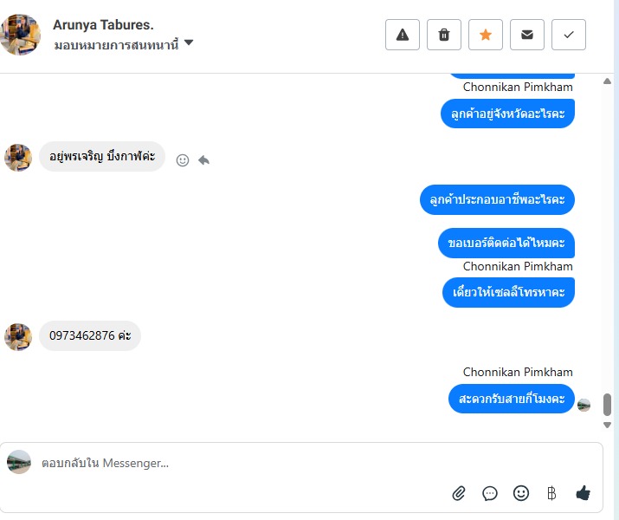Mark conversation done with checkmark
This screenshot has width=619, height=520.
569,35
